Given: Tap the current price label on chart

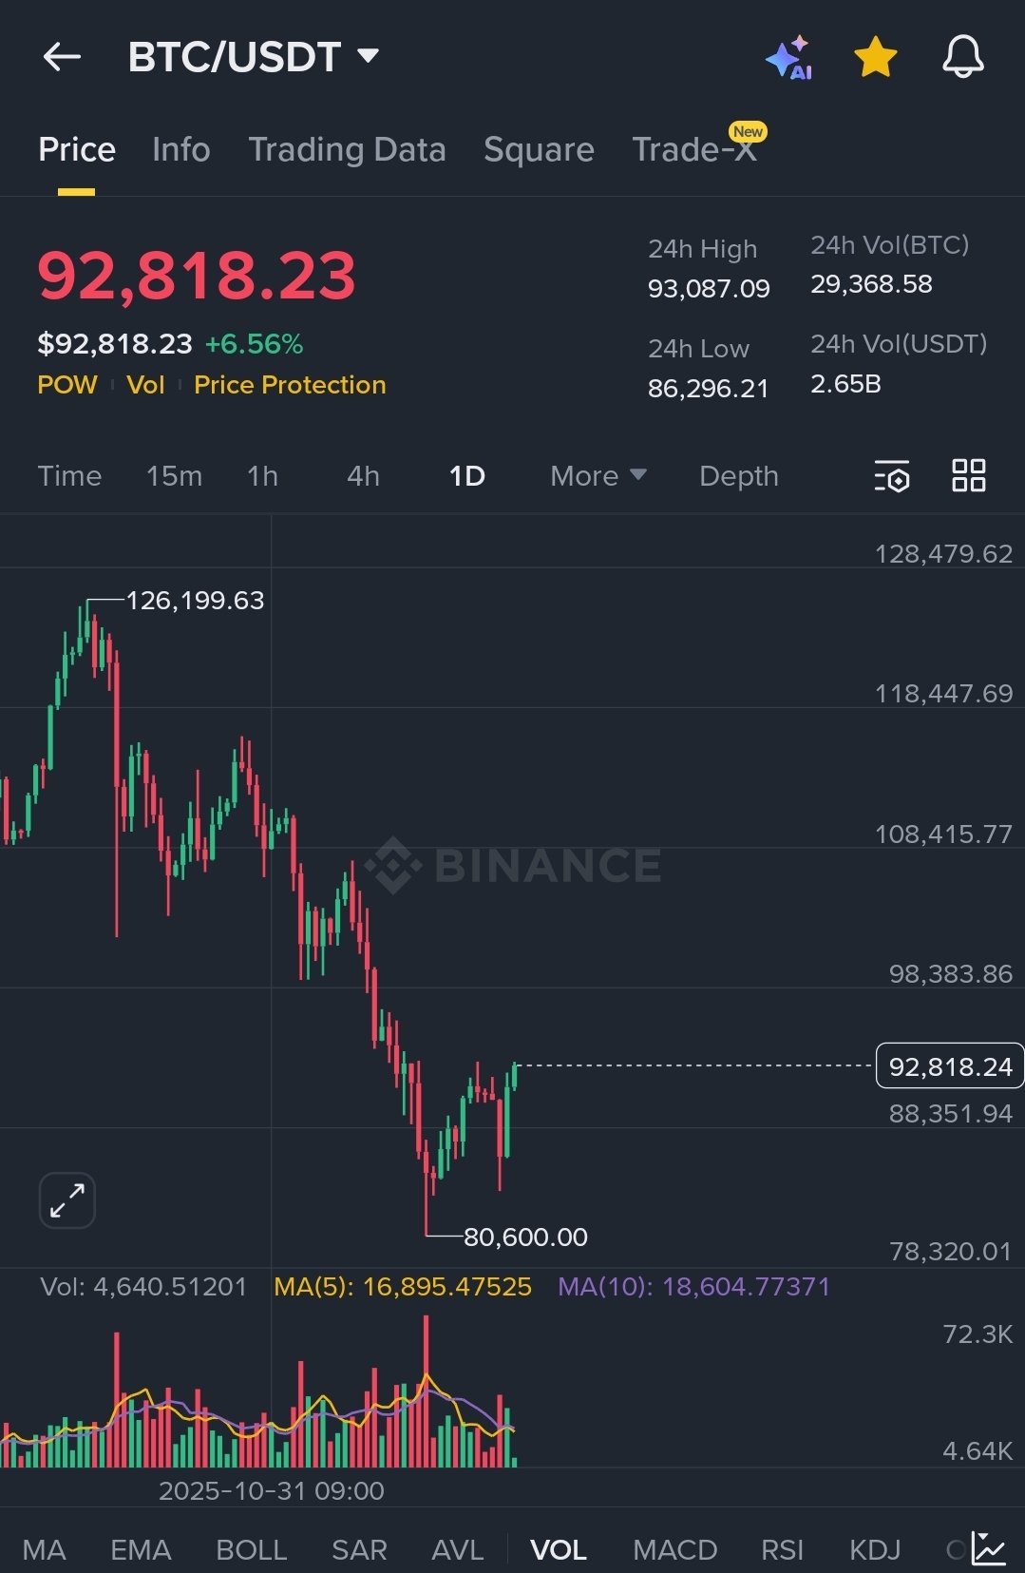Looking at the screenshot, I should point(949,1066).
